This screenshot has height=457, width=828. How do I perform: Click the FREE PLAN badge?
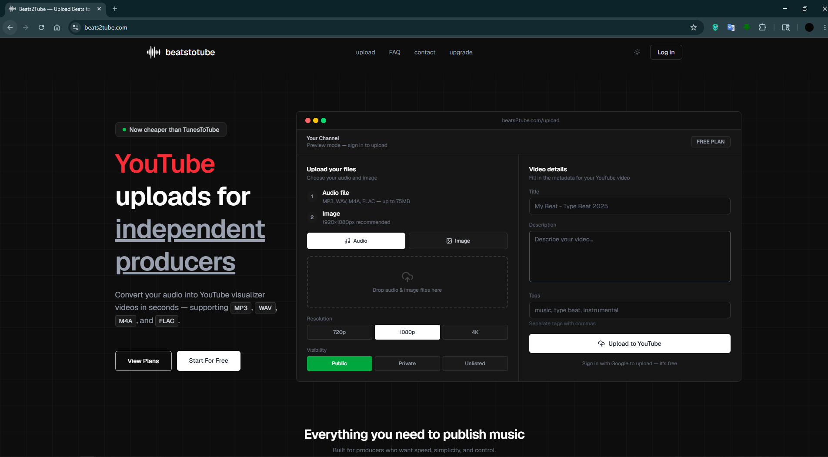[711, 142]
